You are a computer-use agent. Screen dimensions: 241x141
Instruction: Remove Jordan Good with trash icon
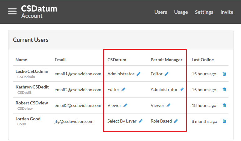[x=224, y=121]
